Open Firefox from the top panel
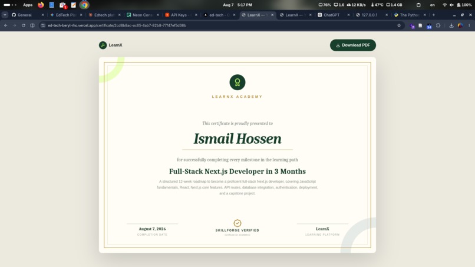Image resolution: width=475 pixels, height=267 pixels. [41, 5]
